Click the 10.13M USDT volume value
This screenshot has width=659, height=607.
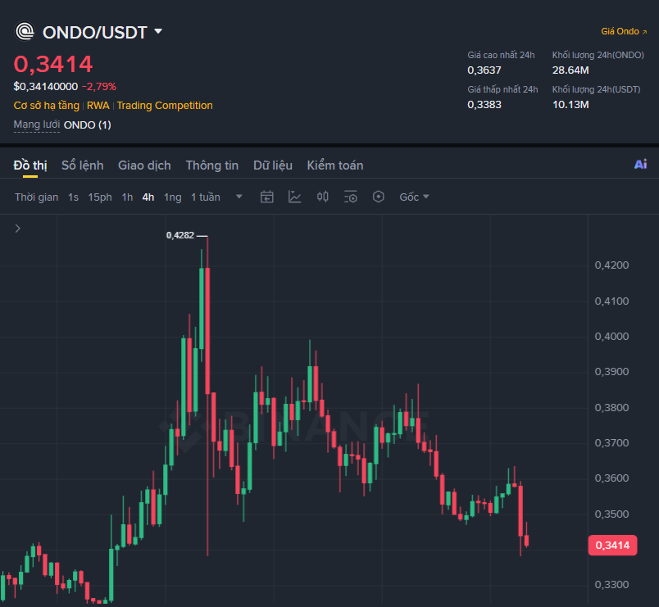point(570,105)
